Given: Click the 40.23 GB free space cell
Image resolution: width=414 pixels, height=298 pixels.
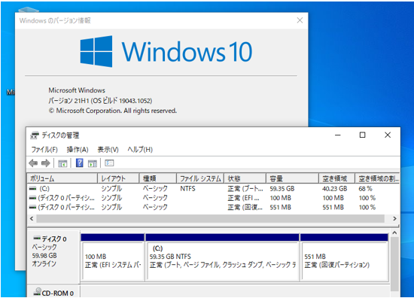Looking at the screenshot, I should (x=334, y=189).
